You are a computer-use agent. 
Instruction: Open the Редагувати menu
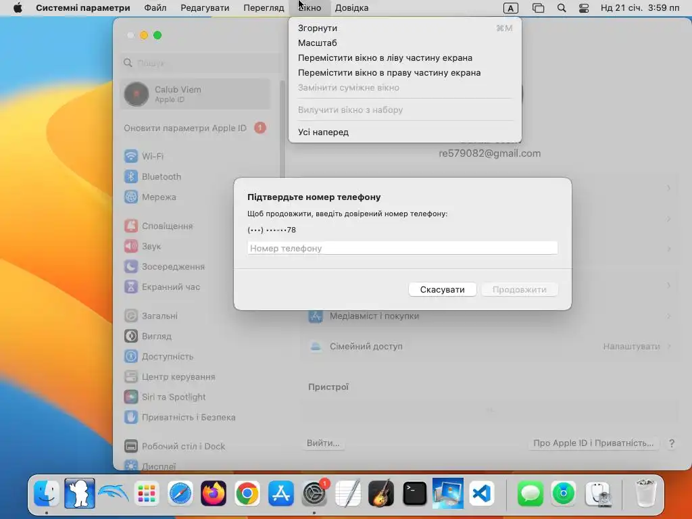tap(205, 8)
